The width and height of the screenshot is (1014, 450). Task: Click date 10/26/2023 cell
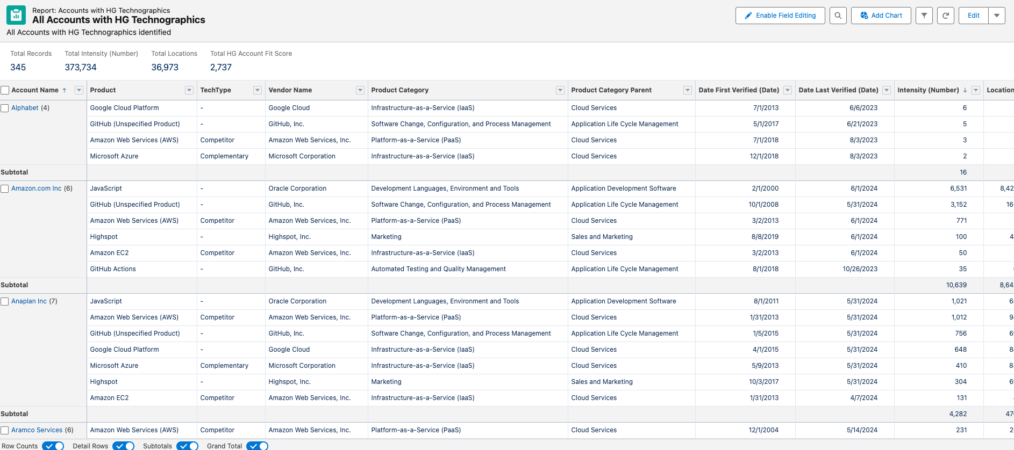pos(860,269)
